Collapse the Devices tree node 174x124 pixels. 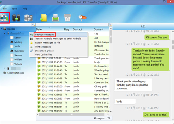[x=1, y=29]
